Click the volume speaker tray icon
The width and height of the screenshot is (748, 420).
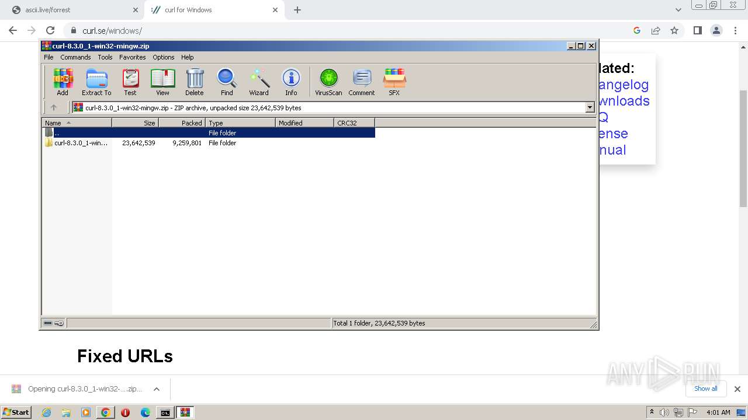tap(664, 412)
